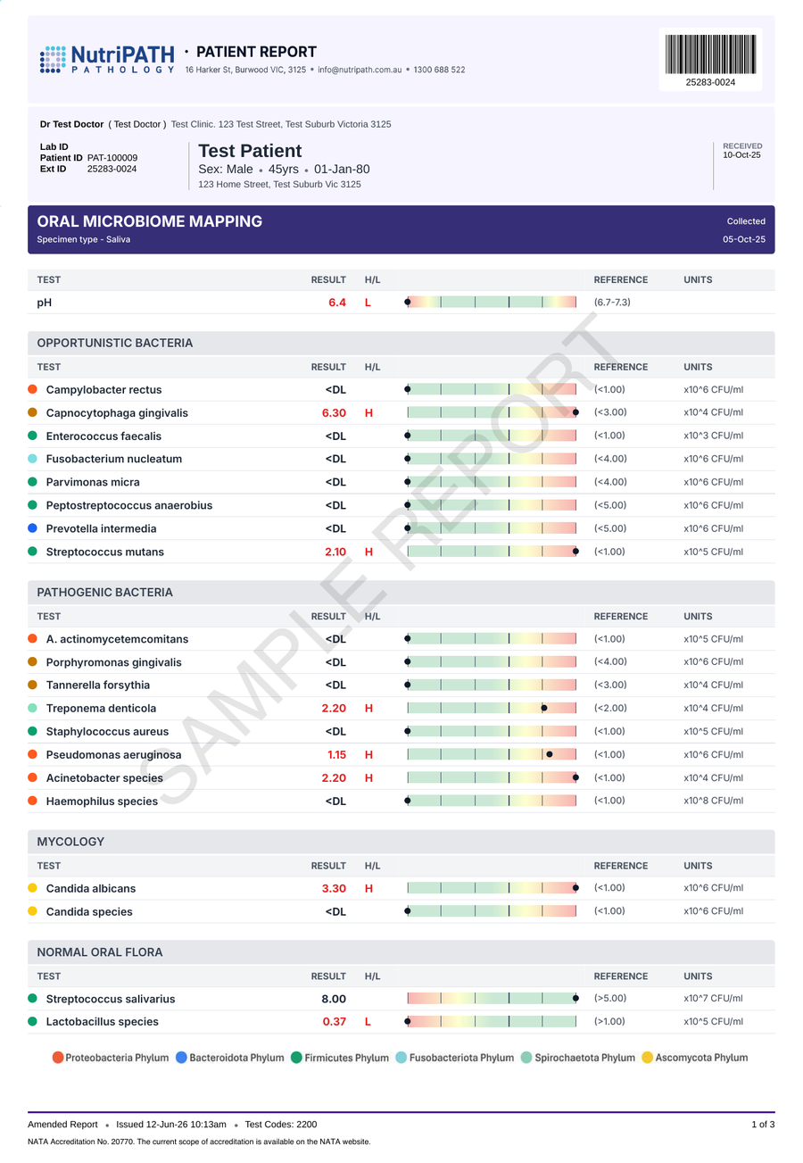Click the Porphyromonas gingivalis test name
The height and width of the screenshot is (1163, 803).
click(x=114, y=662)
